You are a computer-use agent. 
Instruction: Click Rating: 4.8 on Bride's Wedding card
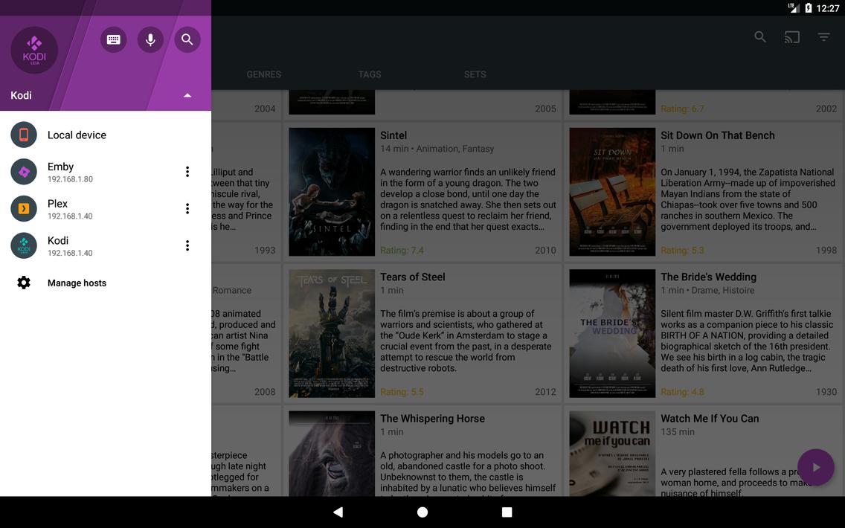point(682,392)
